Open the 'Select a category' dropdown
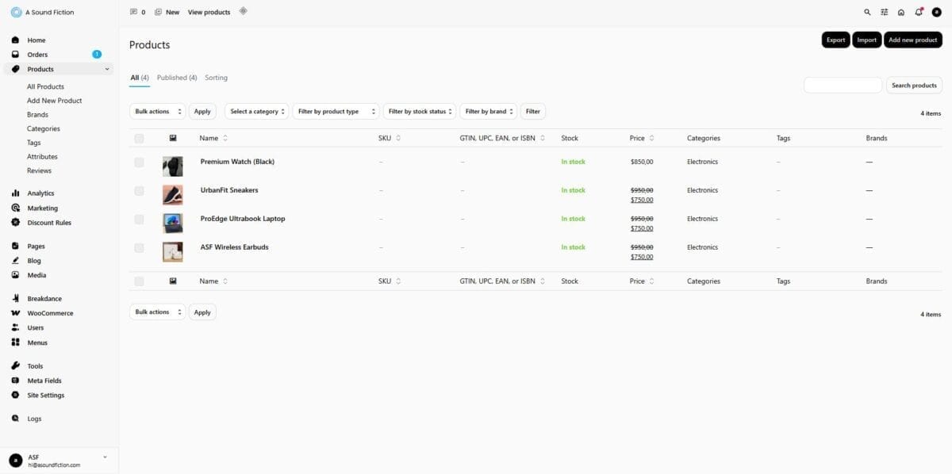This screenshot has height=474, width=952. click(x=257, y=112)
